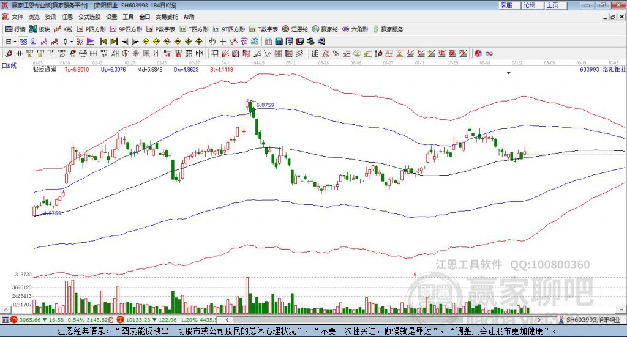The image size is (627, 337).
Task: Click the 603993 洛阳钼业 stock label
Action: point(603,70)
